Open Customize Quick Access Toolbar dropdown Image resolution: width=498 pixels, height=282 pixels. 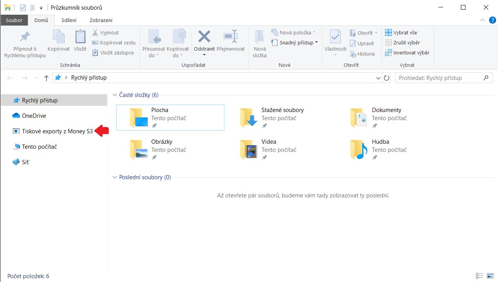[41, 8]
